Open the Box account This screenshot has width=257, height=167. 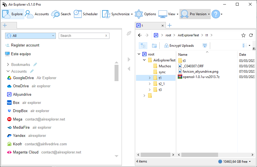pyautogui.click(x=24, y=103)
